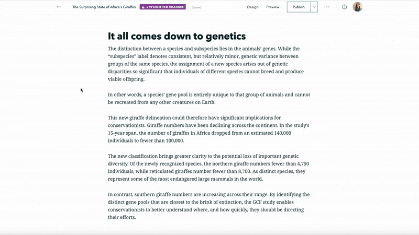
Task: Click in the paragraph starting "This new giraffe delineation"
Action: (204, 129)
